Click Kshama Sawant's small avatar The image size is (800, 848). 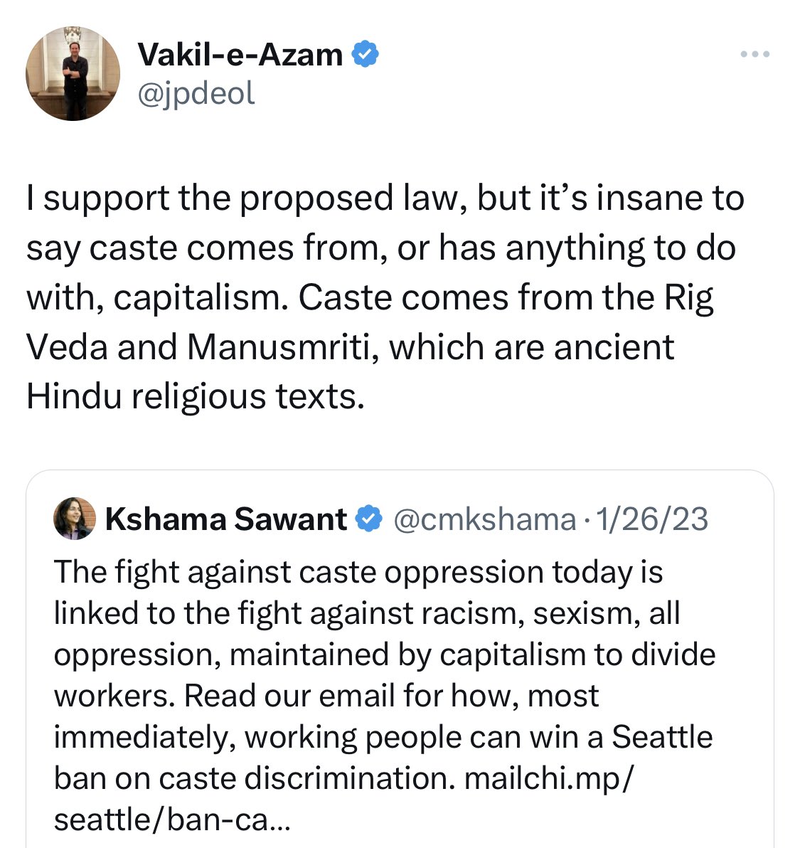pyautogui.click(x=75, y=519)
